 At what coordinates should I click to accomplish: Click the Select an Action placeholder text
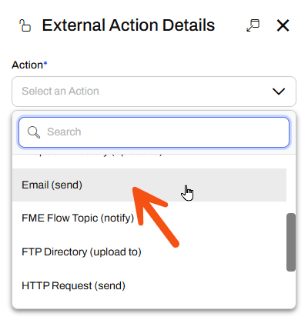pos(60,92)
